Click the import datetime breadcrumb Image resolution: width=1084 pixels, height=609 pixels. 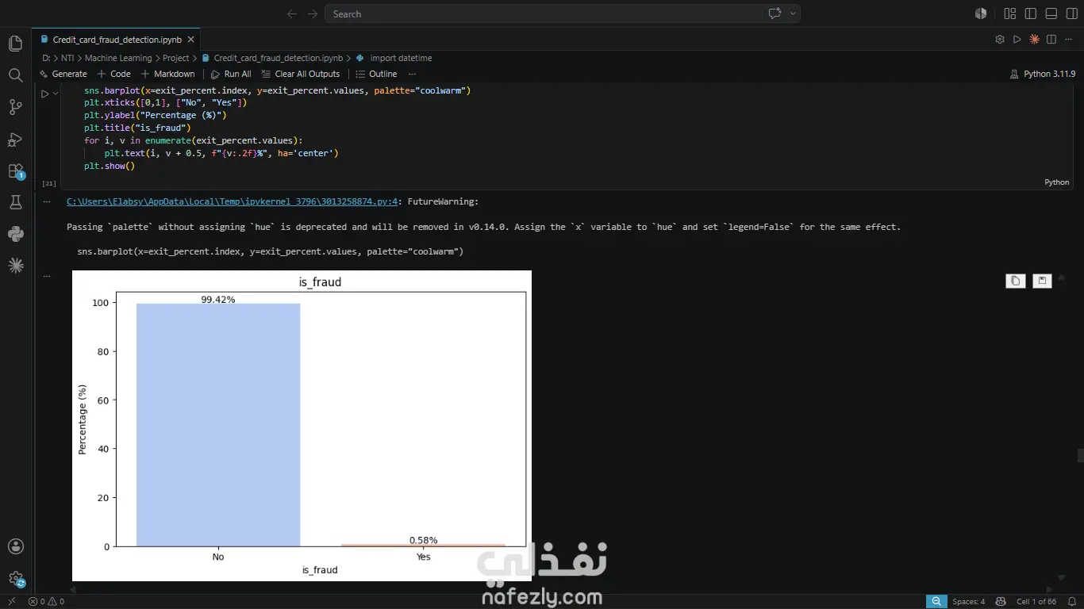[x=394, y=58]
